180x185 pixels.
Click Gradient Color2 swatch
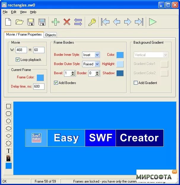click(164, 73)
